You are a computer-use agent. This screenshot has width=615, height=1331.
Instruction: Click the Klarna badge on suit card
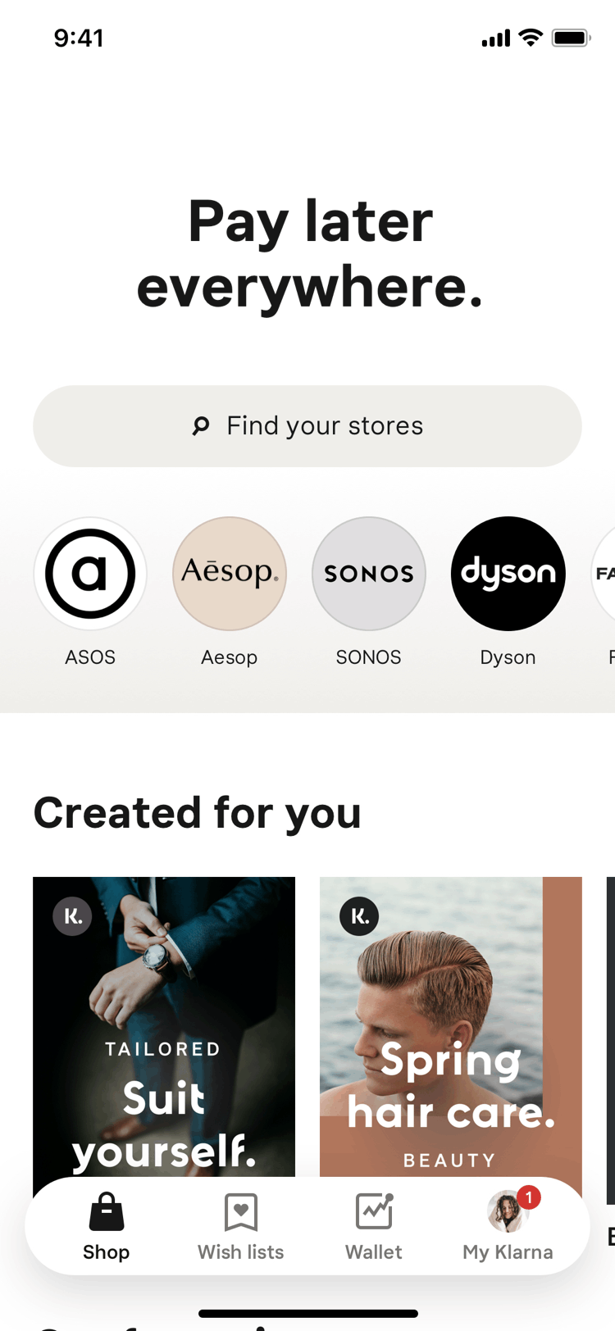click(72, 916)
